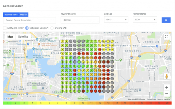
Task: Click the grid point ranked 8
Action: (x=87, y=74)
